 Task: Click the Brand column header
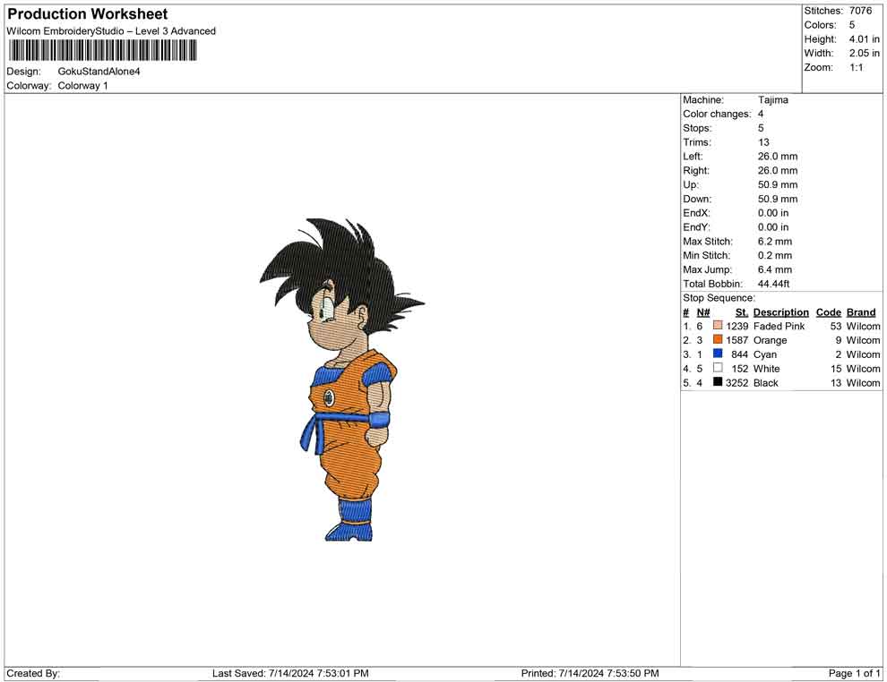[860, 311]
